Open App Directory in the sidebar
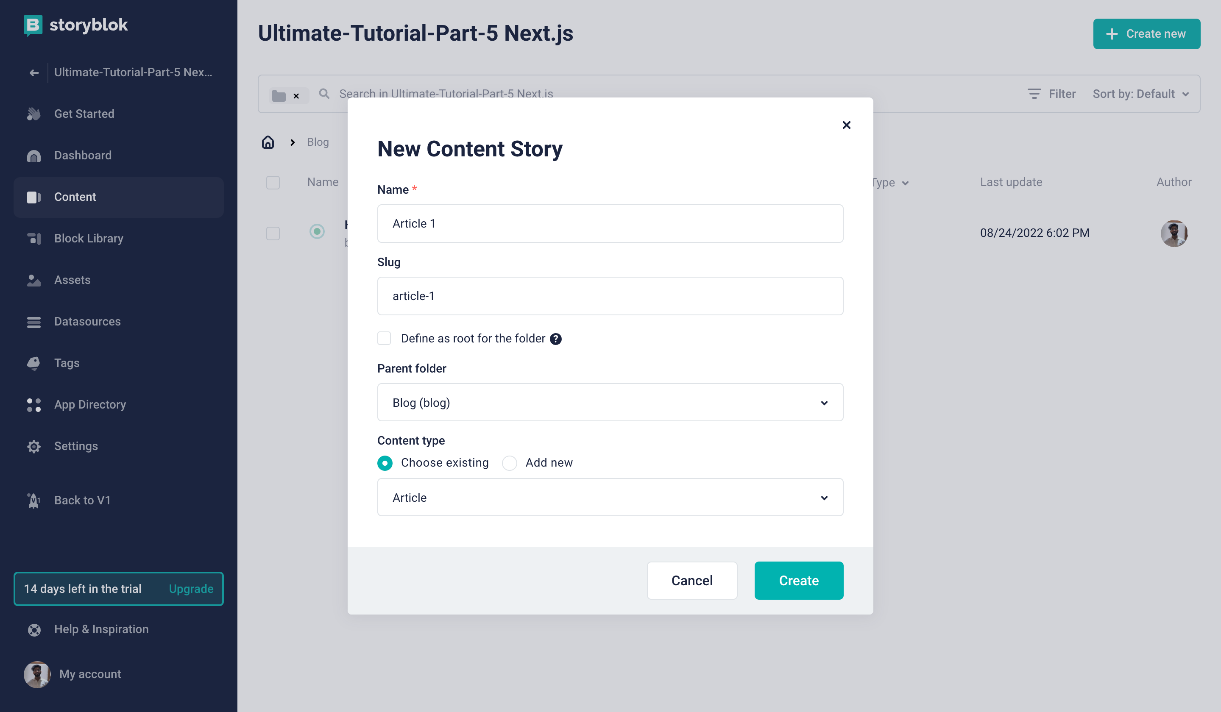Image resolution: width=1221 pixels, height=712 pixels. (119, 404)
